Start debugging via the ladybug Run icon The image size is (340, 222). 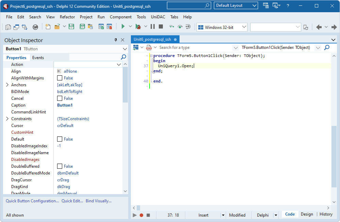point(139,26)
